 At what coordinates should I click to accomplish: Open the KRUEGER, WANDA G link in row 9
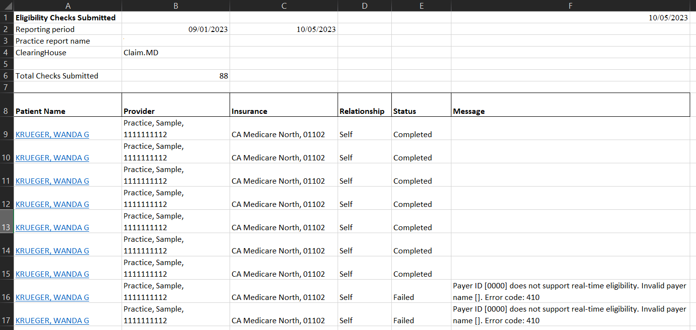pos(52,135)
